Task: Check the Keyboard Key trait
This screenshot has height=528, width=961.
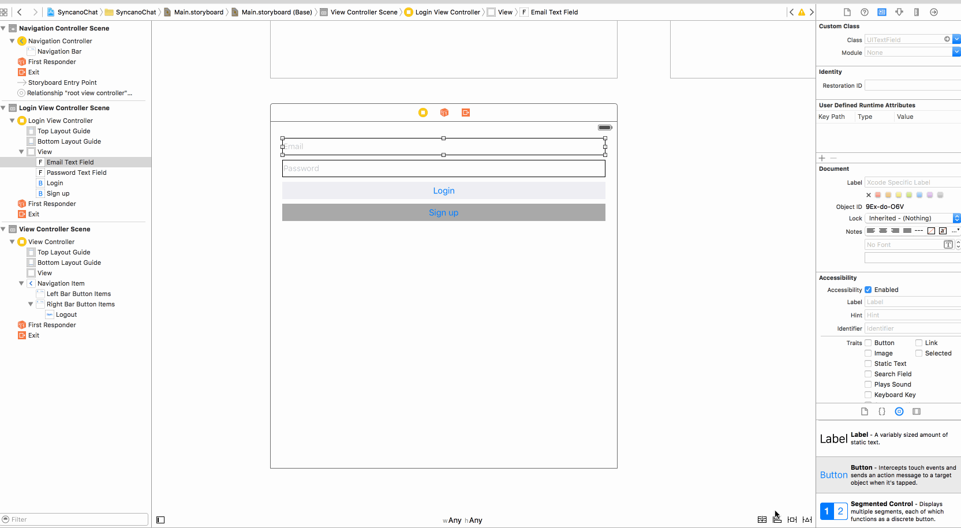Action: coord(868,395)
